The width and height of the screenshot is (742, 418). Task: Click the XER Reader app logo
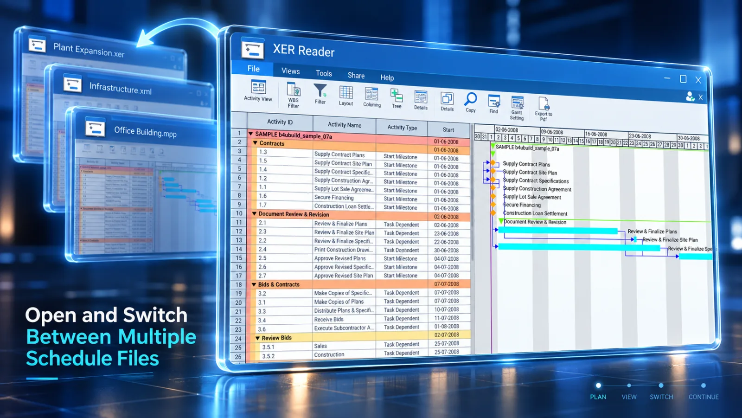coord(253,49)
